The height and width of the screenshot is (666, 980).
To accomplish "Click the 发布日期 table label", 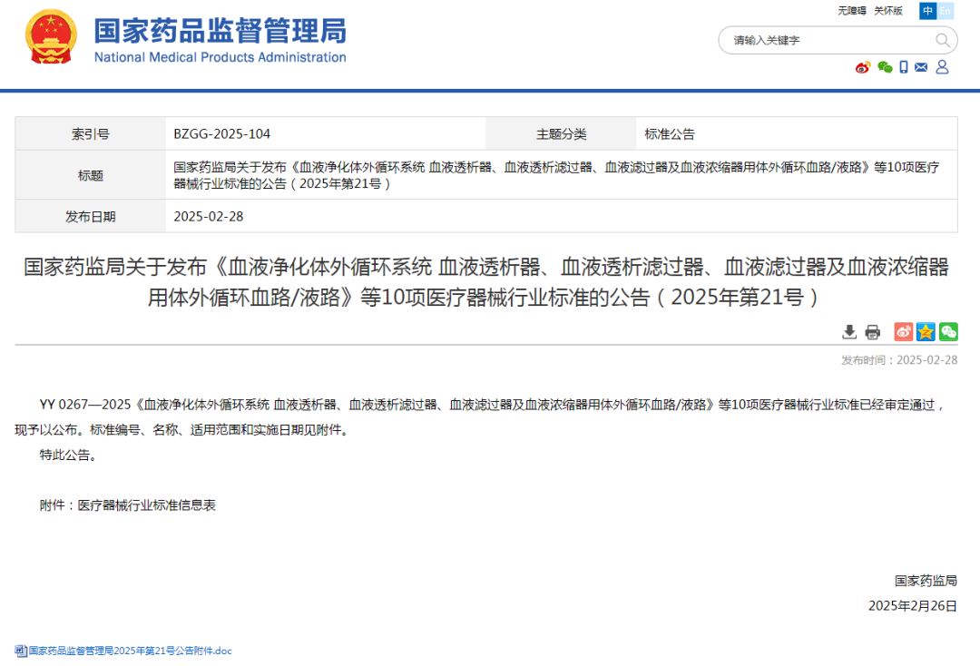I will [91, 216].
